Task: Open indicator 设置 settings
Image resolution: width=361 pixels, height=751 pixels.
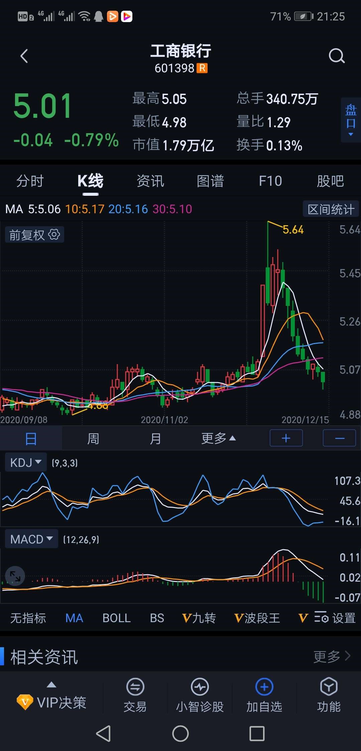Action: coord(335,618)
